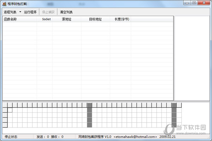The height and width of the screenshot is (141, 212).
Task: Click the 运行程序 toolbar button
Action: (30, 12)
